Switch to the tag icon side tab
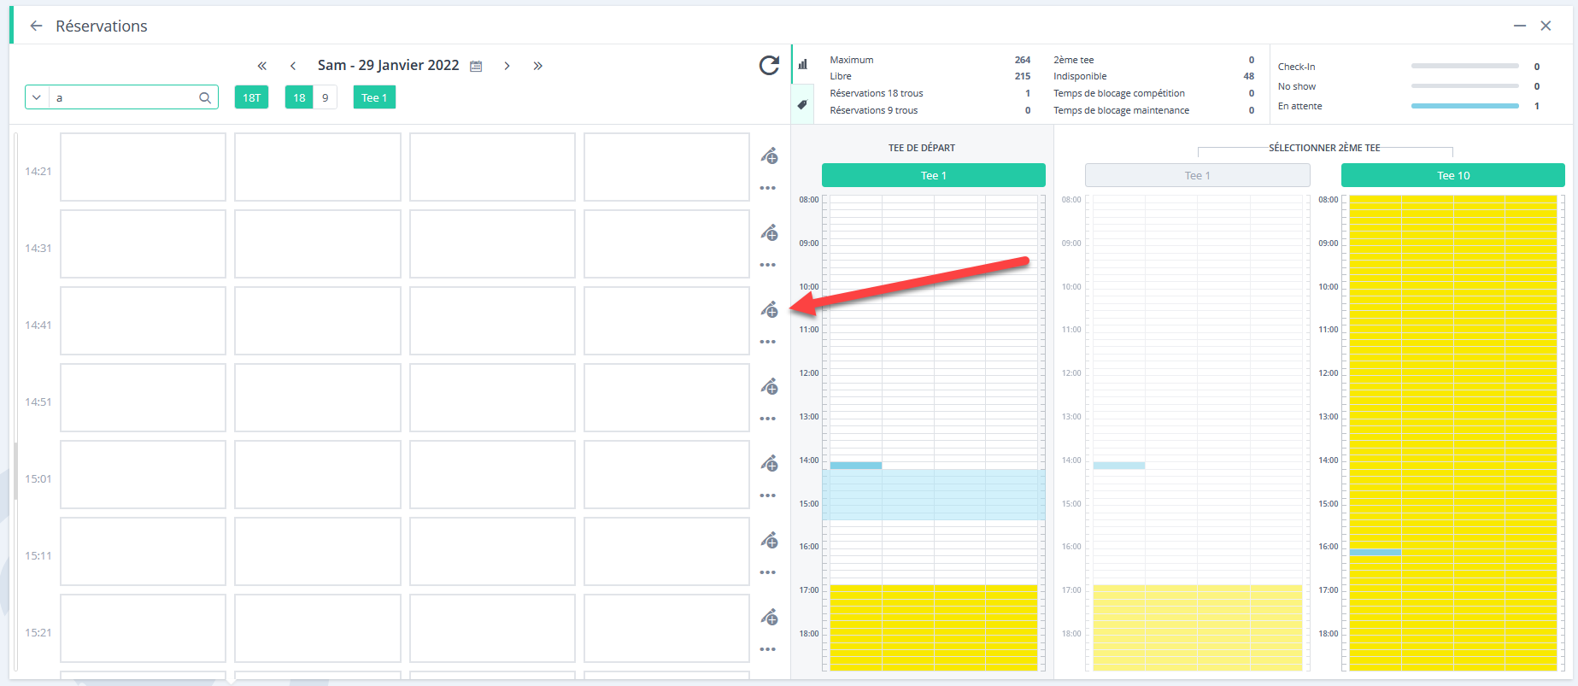 (x=802, y=105)
